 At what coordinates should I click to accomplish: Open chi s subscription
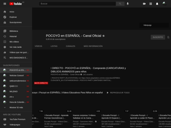point(16,97)
